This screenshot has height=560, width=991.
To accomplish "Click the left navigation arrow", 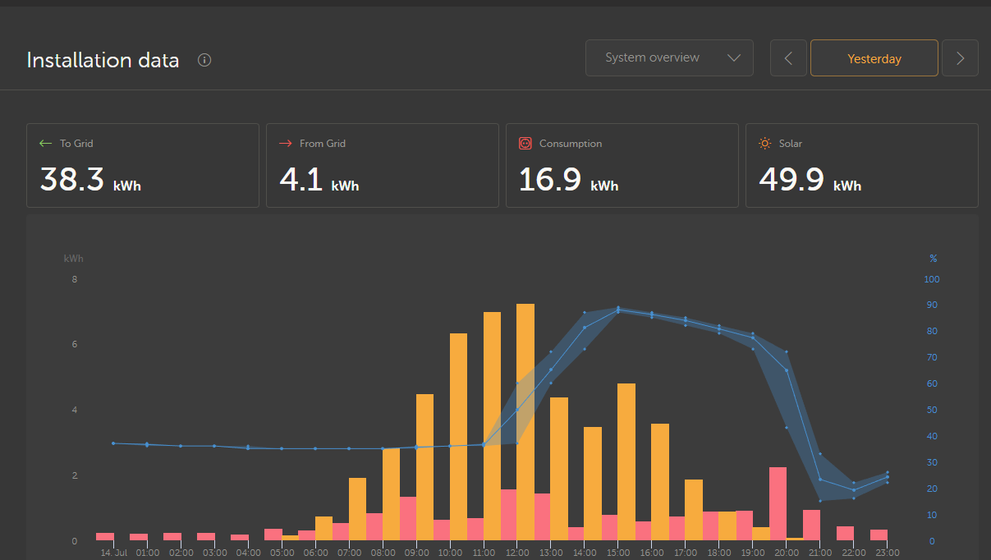I will pos(788,57).
